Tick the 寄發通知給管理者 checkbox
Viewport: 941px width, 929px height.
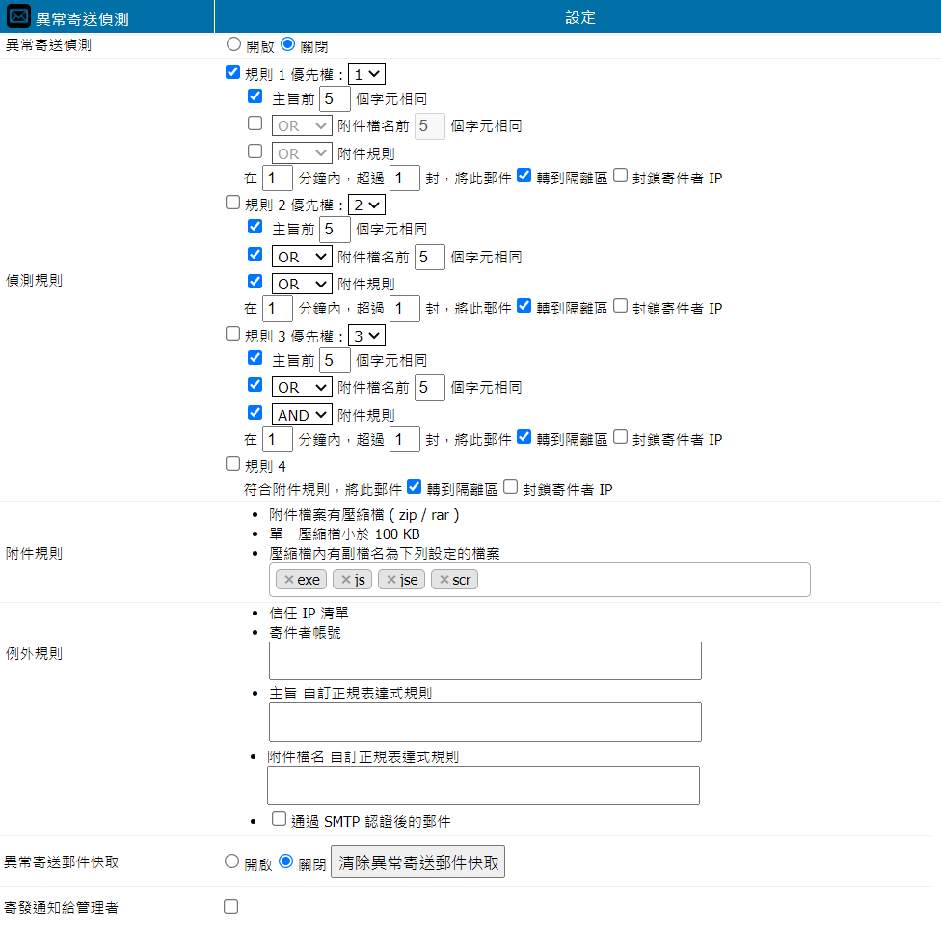(x=230, y=907)
